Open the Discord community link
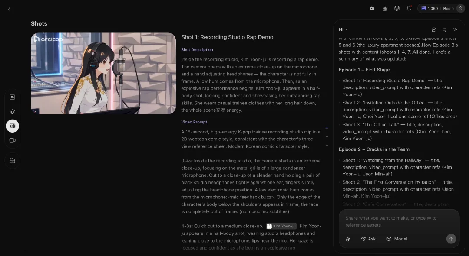 (372, 9)
